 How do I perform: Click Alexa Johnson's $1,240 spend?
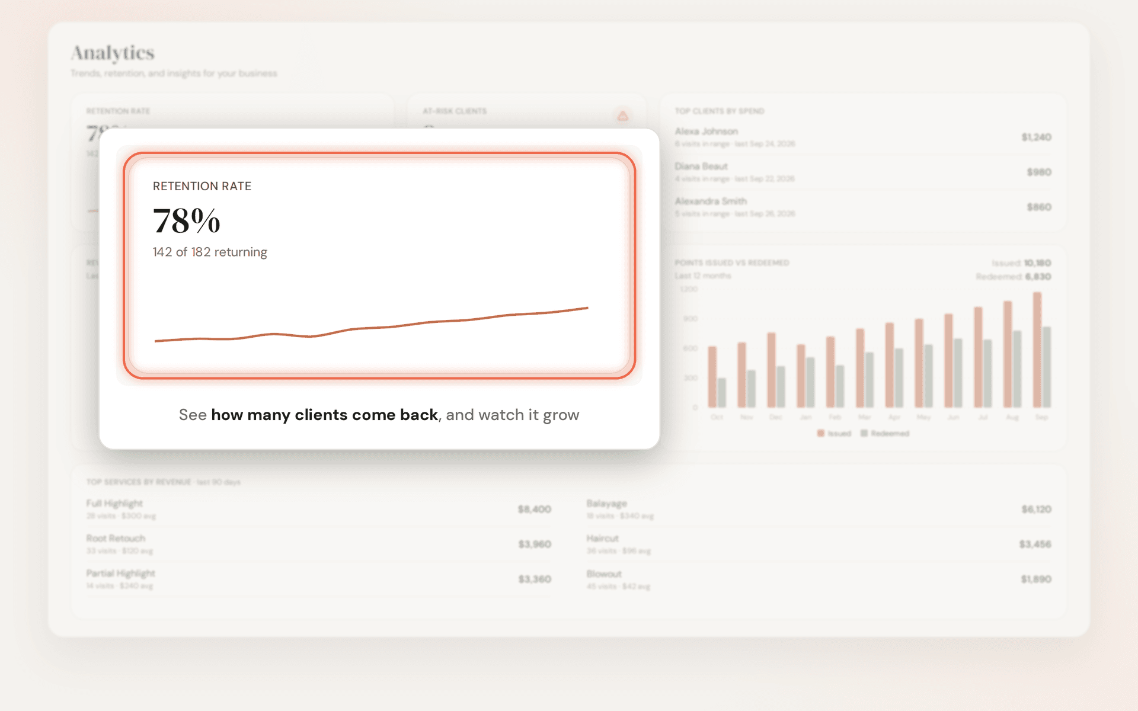1036,137
